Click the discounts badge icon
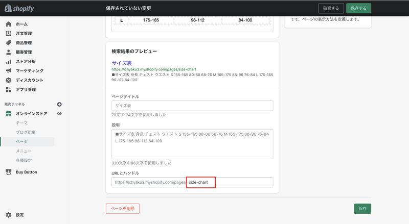Viewport: 409px width, 224px height. click(8, 80)
